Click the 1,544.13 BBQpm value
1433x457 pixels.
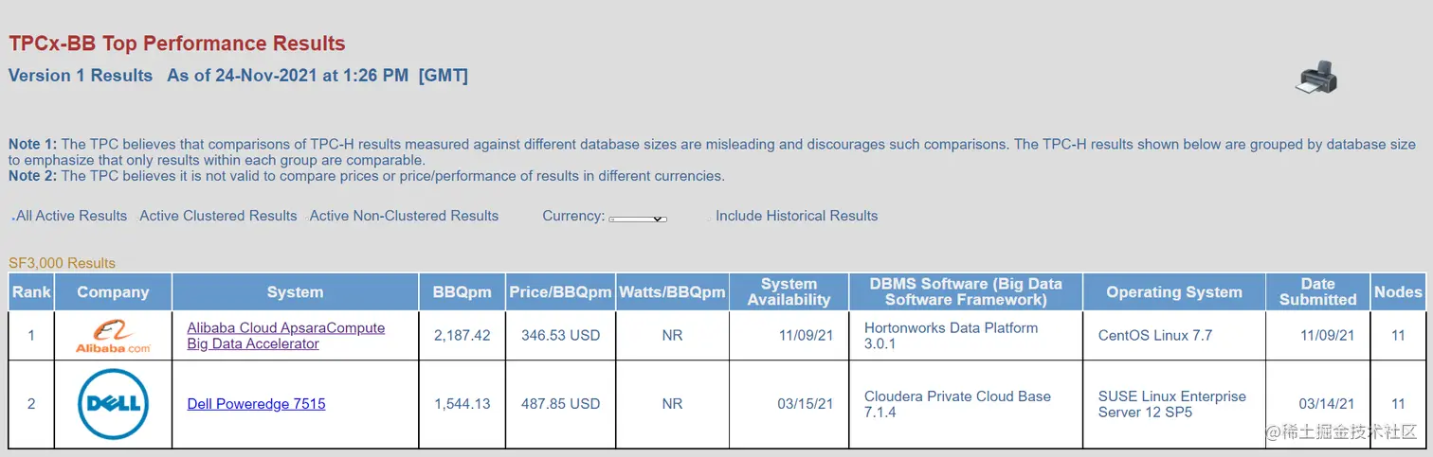pyautogui.click(x=463, y=404)
